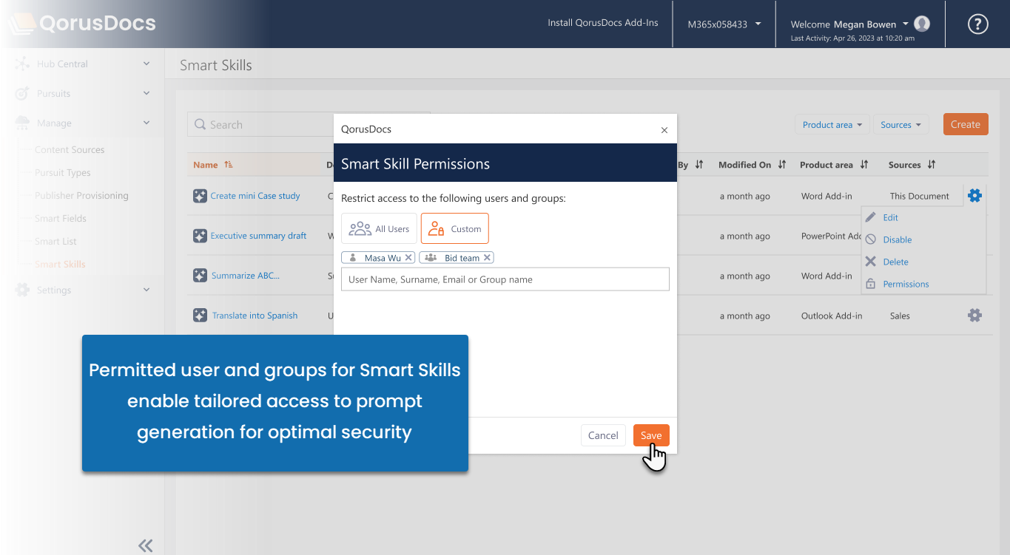Click the Hub Central sidebar icon
Screen dimensions: 1010x555
(x=22, y=64)
